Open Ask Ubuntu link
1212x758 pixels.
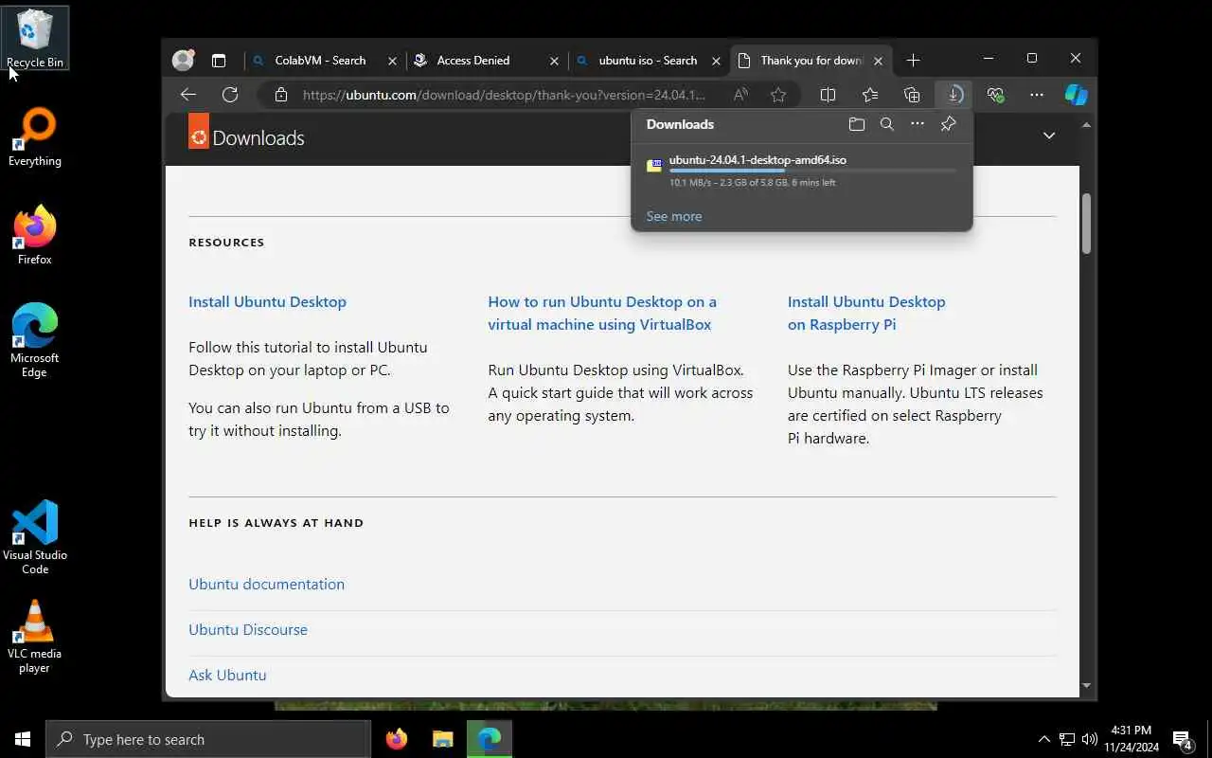click(227, 675)
